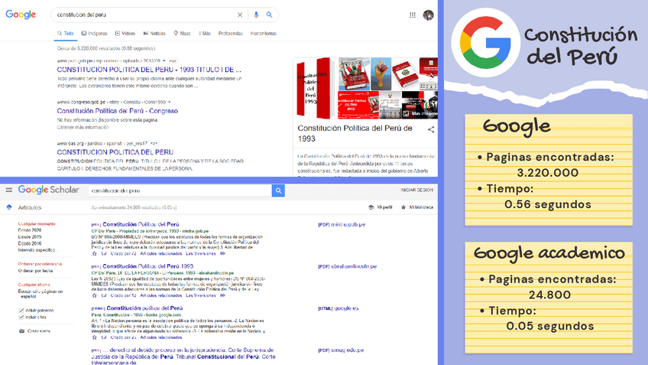648x365 pixels.
Task: Open the Herramientas search tools
Action: coord(263,34)
